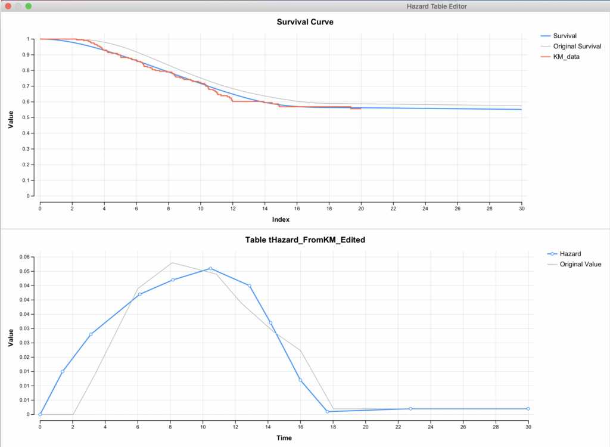Close the Hazard Table Editor window

(x=8, y=6)
